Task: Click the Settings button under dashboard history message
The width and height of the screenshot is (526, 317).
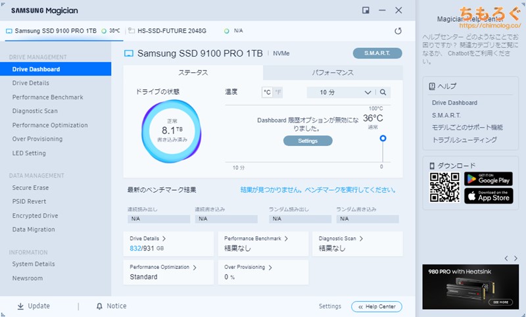Action: (308, 141)
